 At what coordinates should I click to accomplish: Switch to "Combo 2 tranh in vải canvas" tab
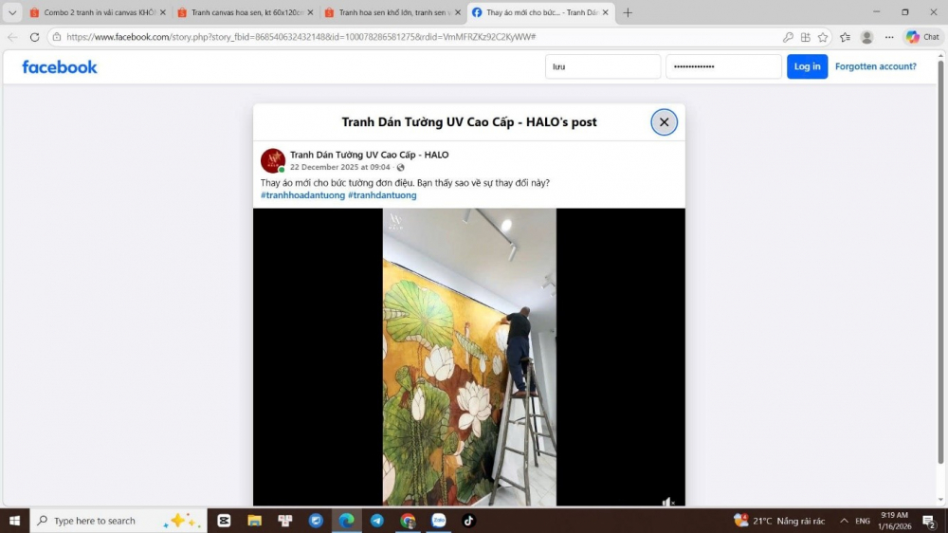point(97,12)
